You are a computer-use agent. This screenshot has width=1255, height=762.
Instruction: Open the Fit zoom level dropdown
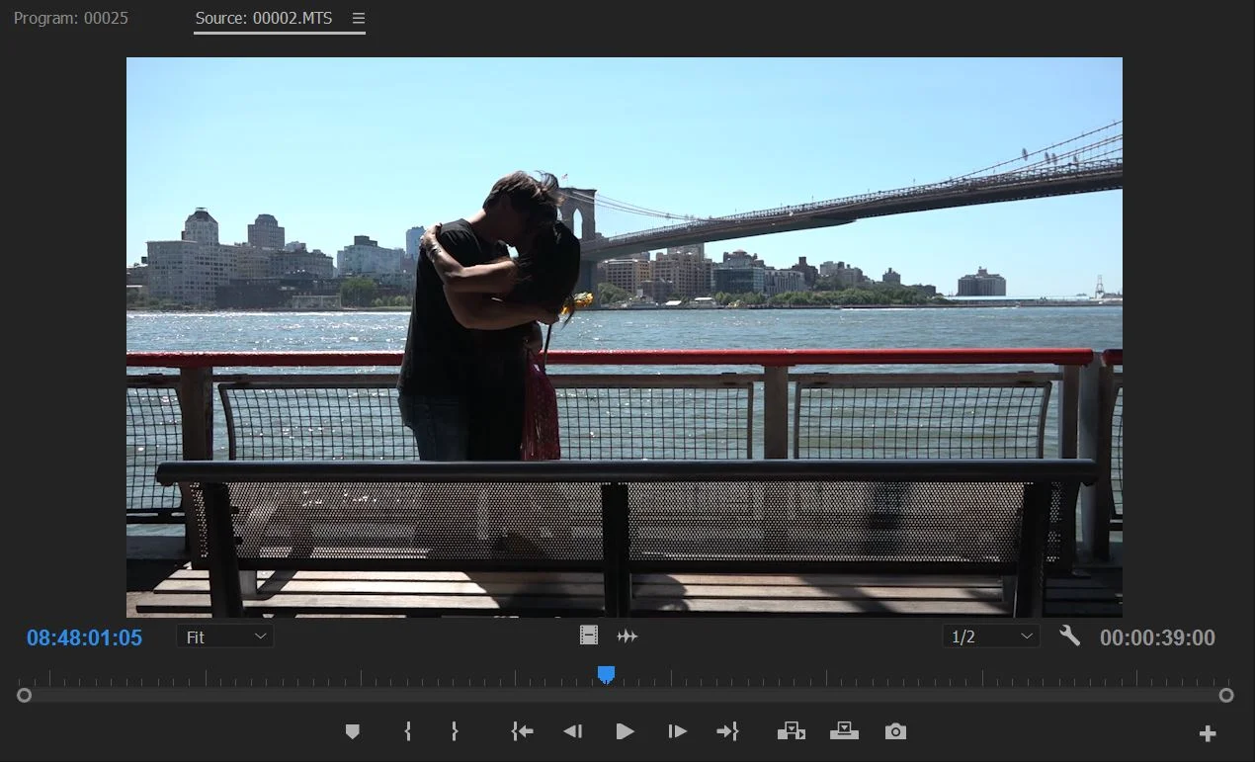225,636
